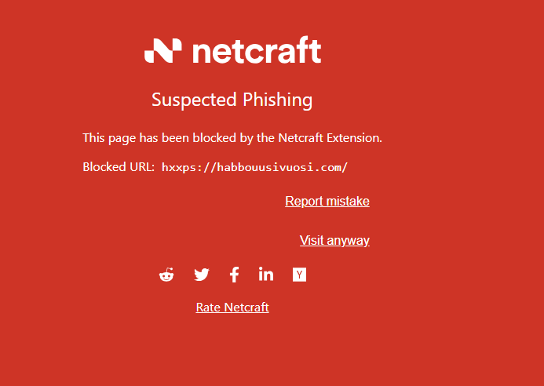Click the "hxxps" scheme in blocked URL
Image resolution: width=544 pixels, height=386 pixels.
(x=177, y=167)
